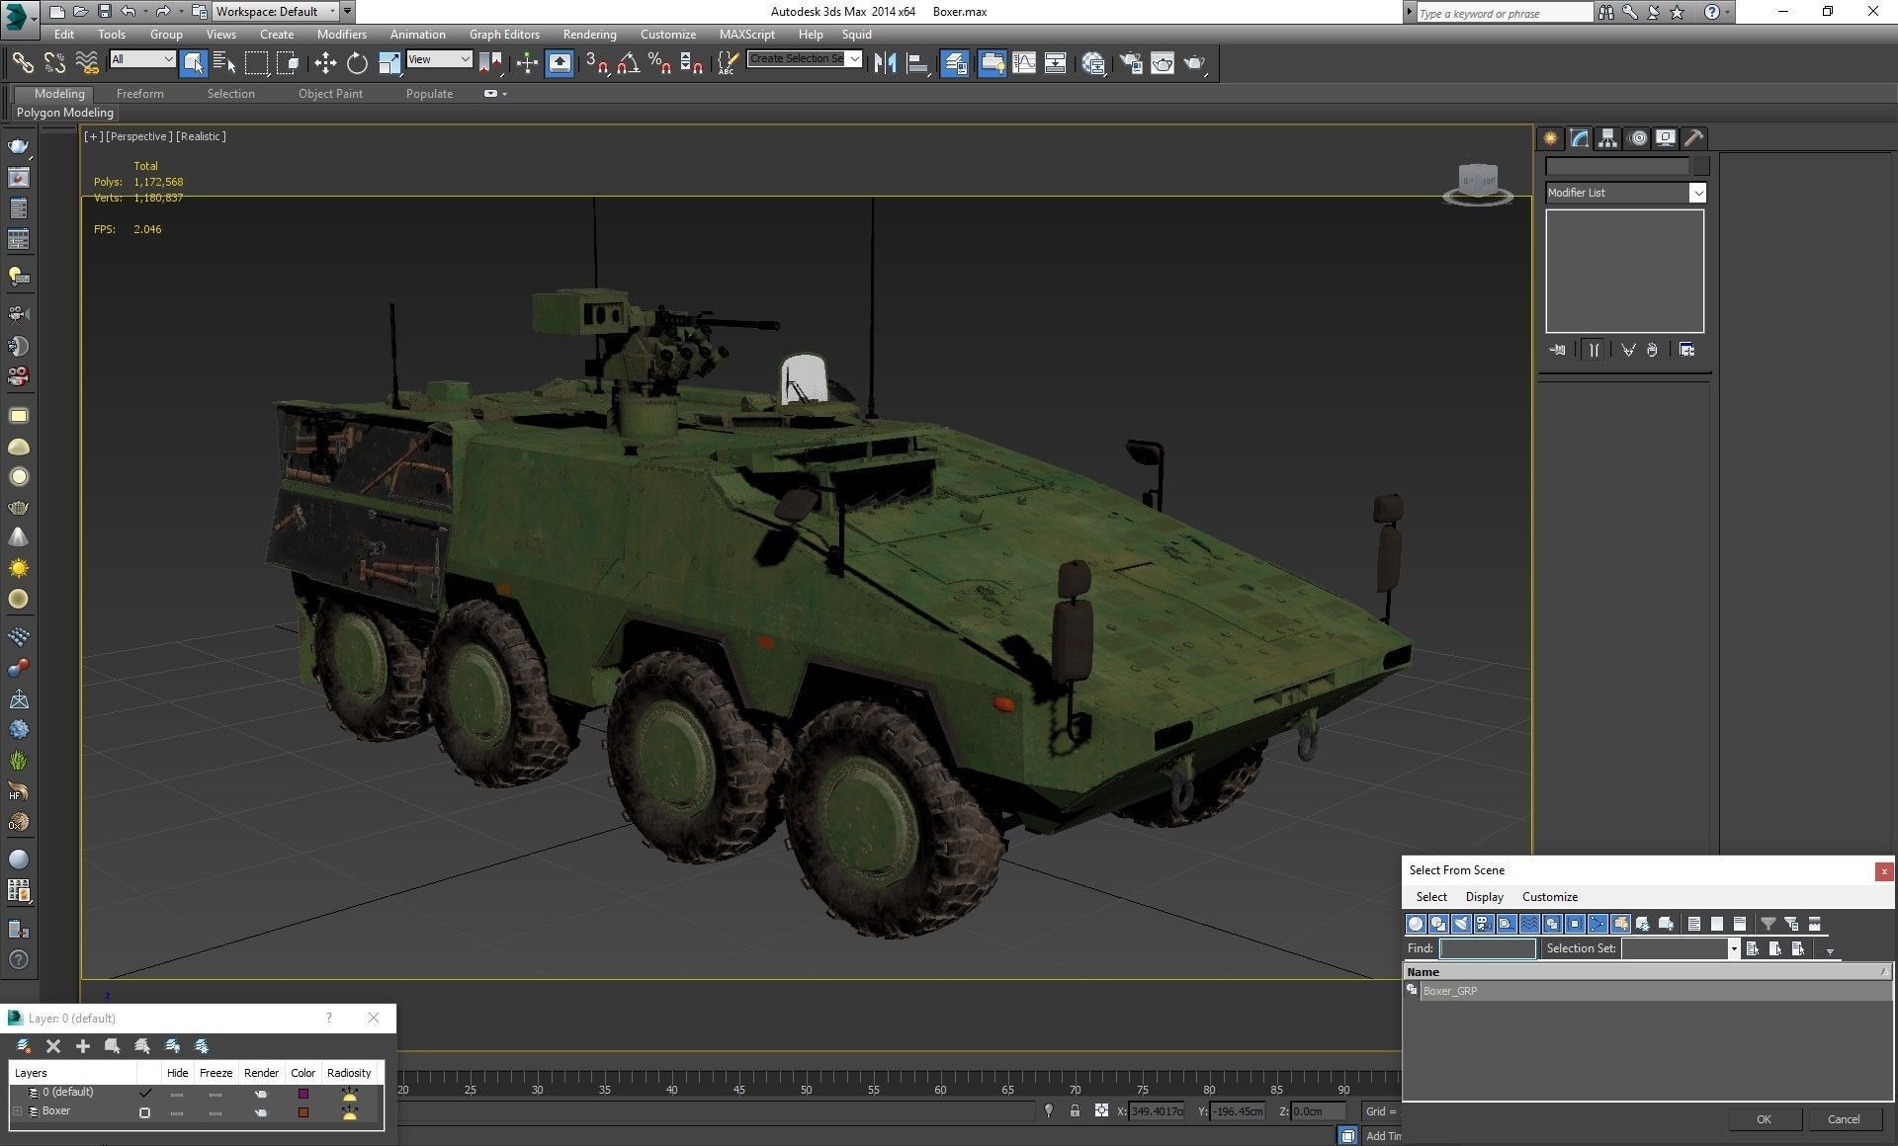Switch to the Freeform ribbon tab
This screenshot has height=1146, width=1898.
point(139,94)
